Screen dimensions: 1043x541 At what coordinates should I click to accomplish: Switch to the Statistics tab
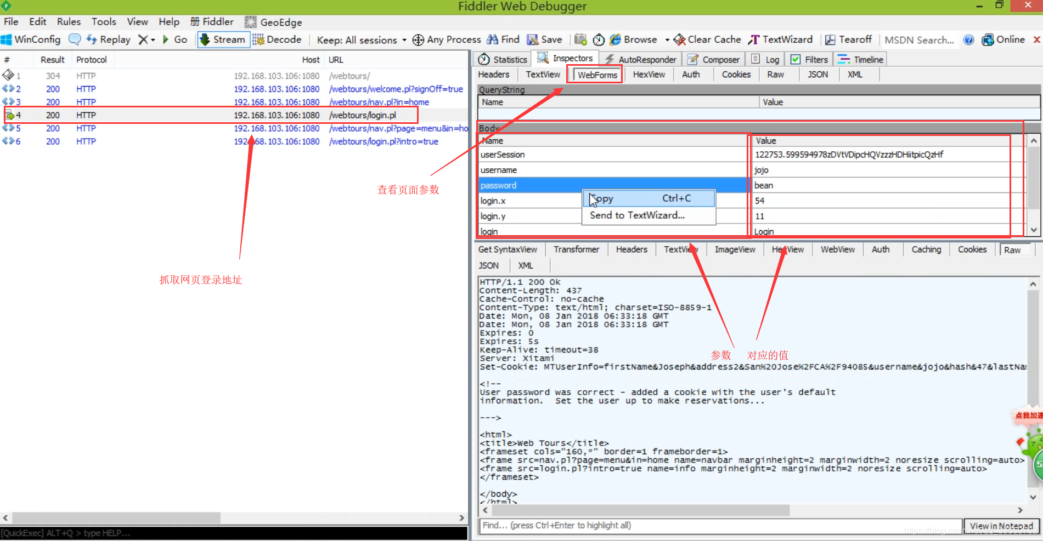tap(503, 59)
